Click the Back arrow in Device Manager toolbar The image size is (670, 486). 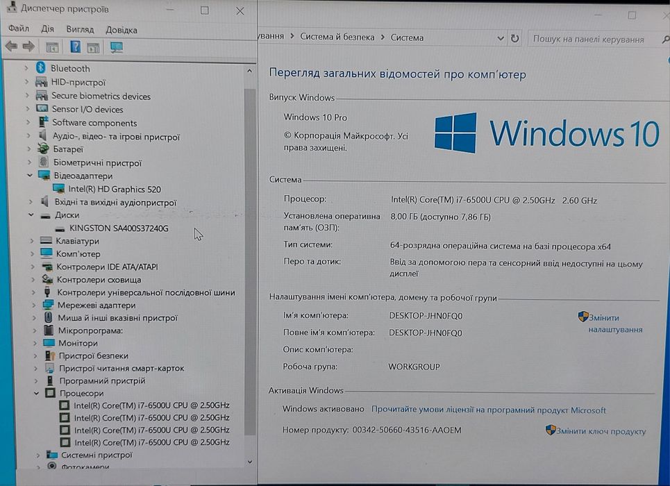pyautogui.click(x=11, y=46)
